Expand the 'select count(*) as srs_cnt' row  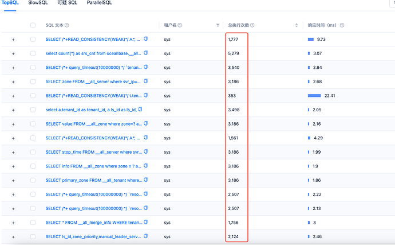coord(13,54)
